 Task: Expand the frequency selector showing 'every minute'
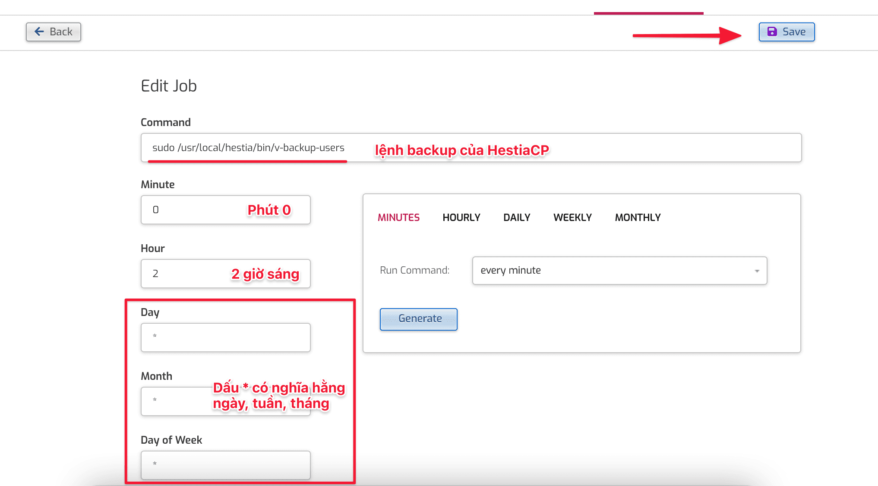619,271
